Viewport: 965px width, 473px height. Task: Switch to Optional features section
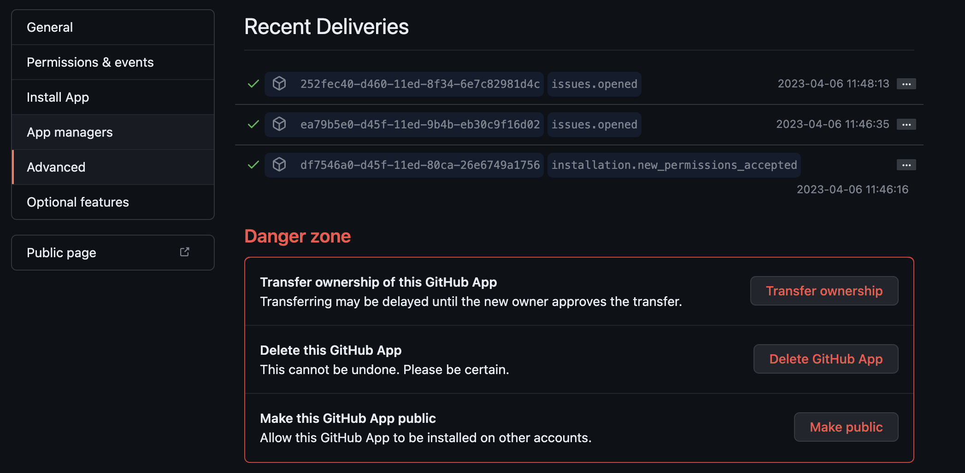pos(113,202)
